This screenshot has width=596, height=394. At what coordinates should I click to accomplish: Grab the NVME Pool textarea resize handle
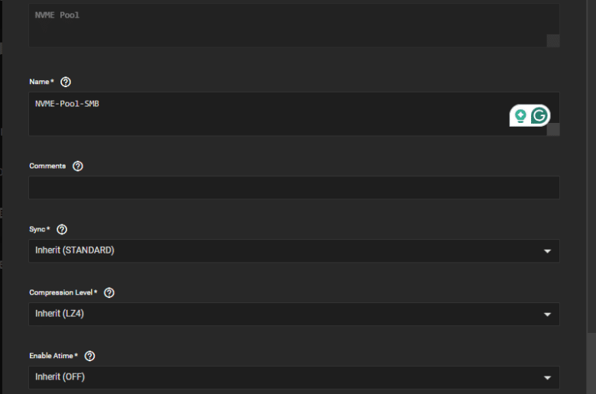(553, 40)
